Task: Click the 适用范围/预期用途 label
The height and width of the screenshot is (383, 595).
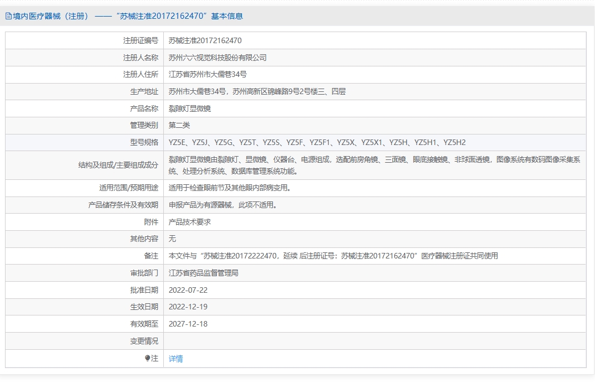Action: 128,188
